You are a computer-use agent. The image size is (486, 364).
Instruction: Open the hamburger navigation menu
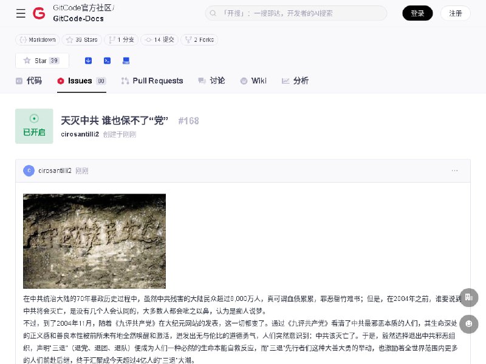[21, 13]
